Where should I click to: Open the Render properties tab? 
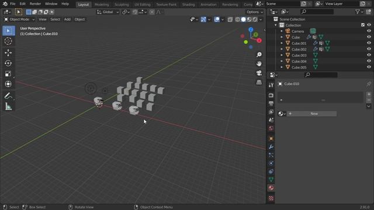[x=271, y=95]
